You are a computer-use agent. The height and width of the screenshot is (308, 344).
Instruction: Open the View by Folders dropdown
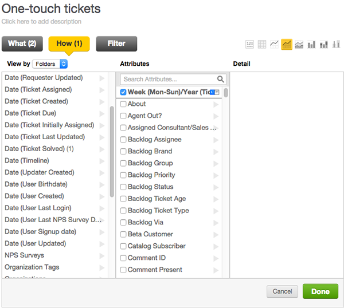[50, 64]
